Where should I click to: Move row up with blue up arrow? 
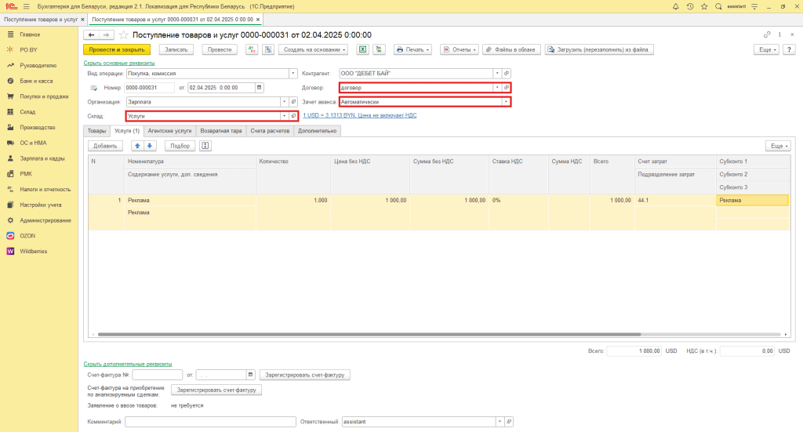[x=137, y=146]
